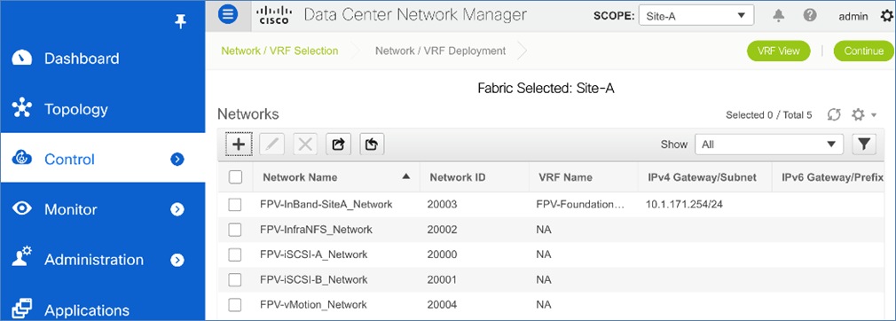Pin the navigation sidebar
This screenshot has height=321, width=896.
click(x=181, y=21)
